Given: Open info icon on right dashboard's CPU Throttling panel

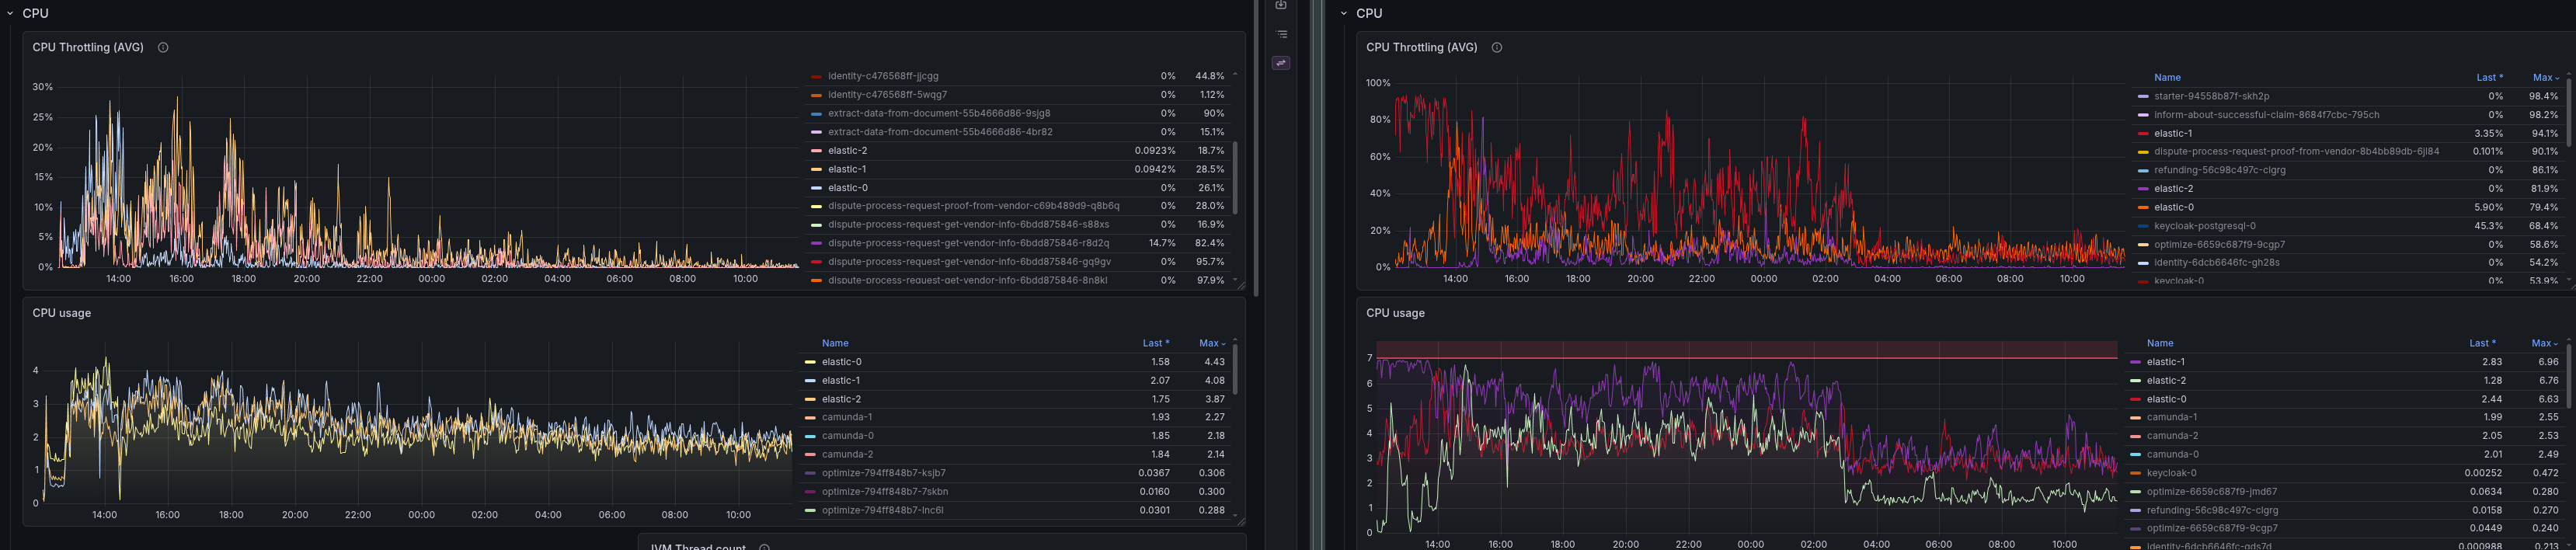Looking at the screenshot, I should [x=1497, y=47].
